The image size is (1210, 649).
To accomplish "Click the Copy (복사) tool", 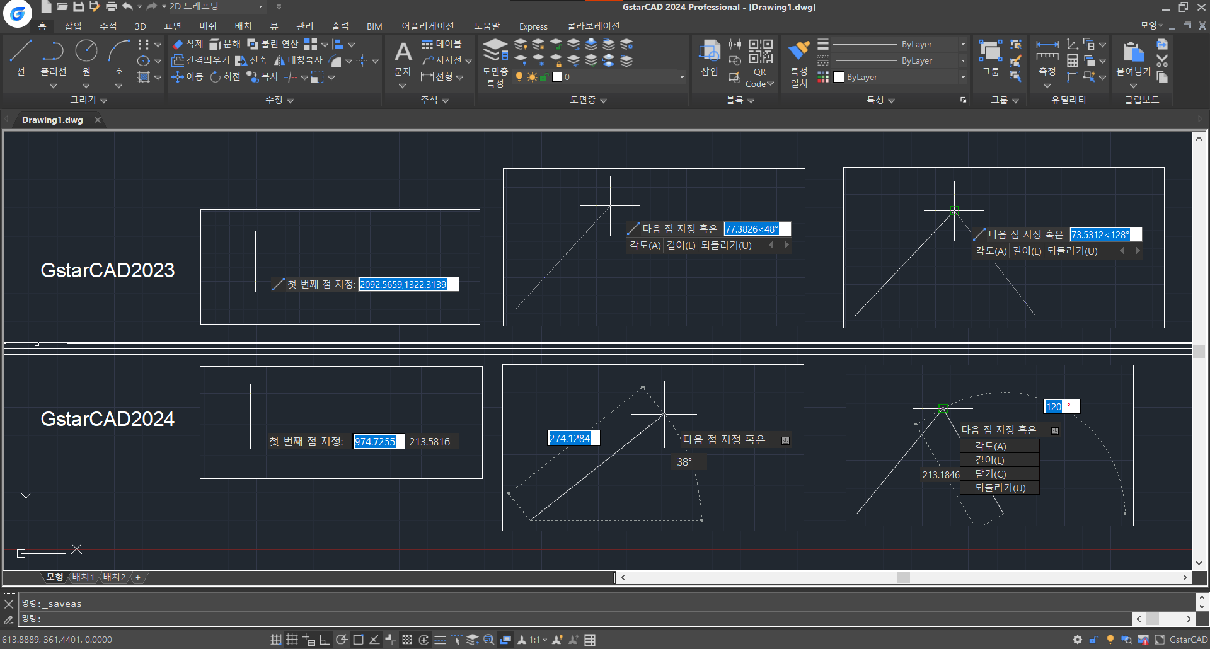I will [262, 76].
